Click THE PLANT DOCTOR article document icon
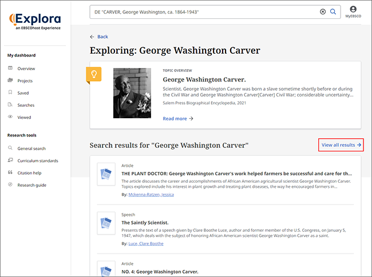The height and width of the screenshot is (277, 372). (x=106, y=174)
